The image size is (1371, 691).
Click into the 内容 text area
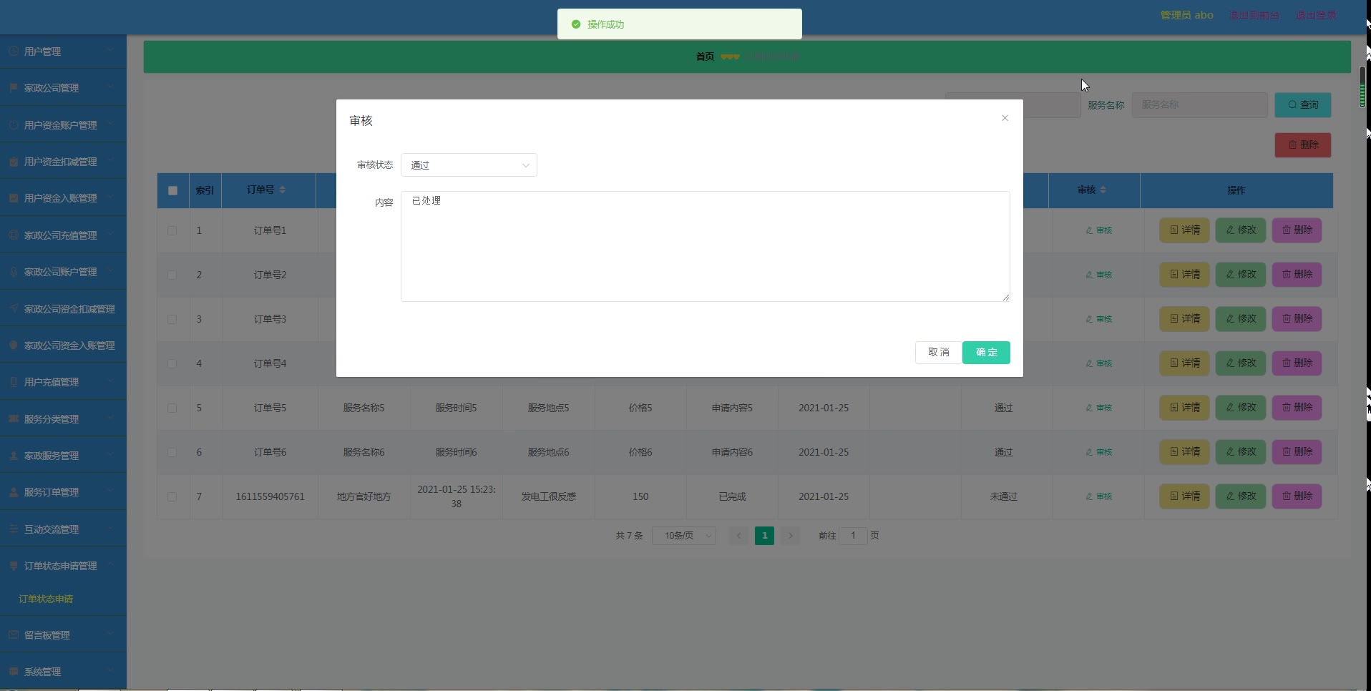(705, 246)
